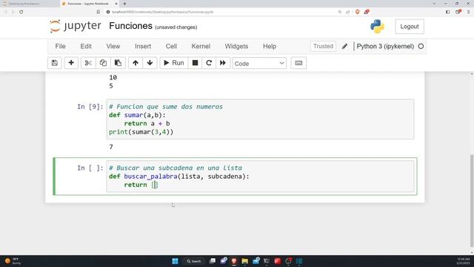Viewport: 474px width, 267px height.
Task: Click the Python logo in header
Action: coord(377,27)
